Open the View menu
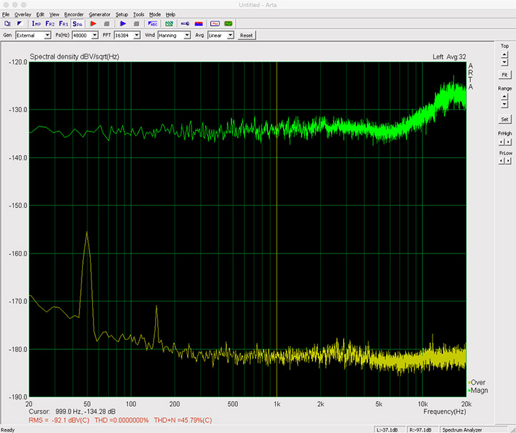Viewport: 516px width, 433px height. tap(54, 14)
